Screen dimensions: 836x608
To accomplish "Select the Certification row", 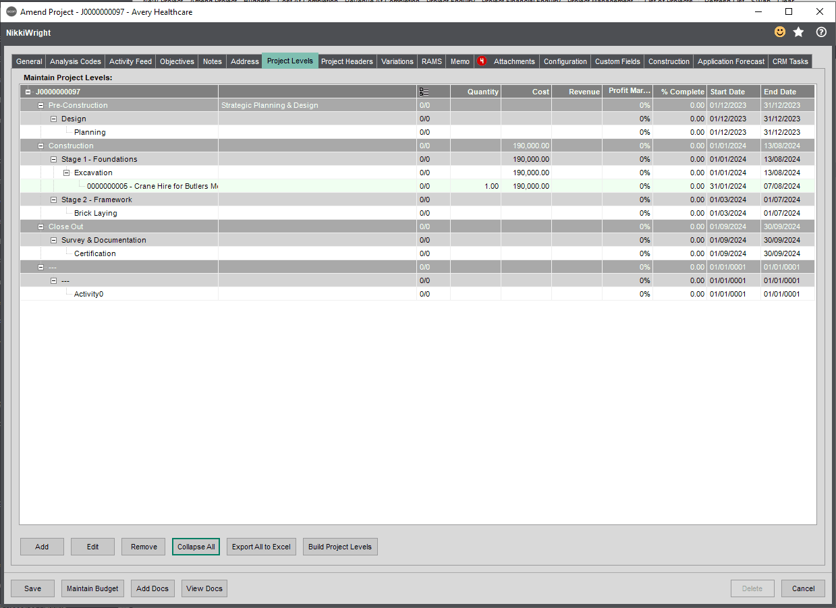I will [417, 253].
